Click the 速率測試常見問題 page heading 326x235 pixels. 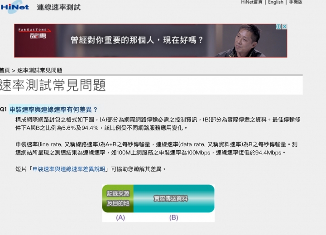(x=53, y=85)
